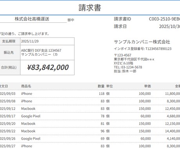Select the order date ending 09/12
The width and height of the screenshot is (180, 149).
[8, 109]
